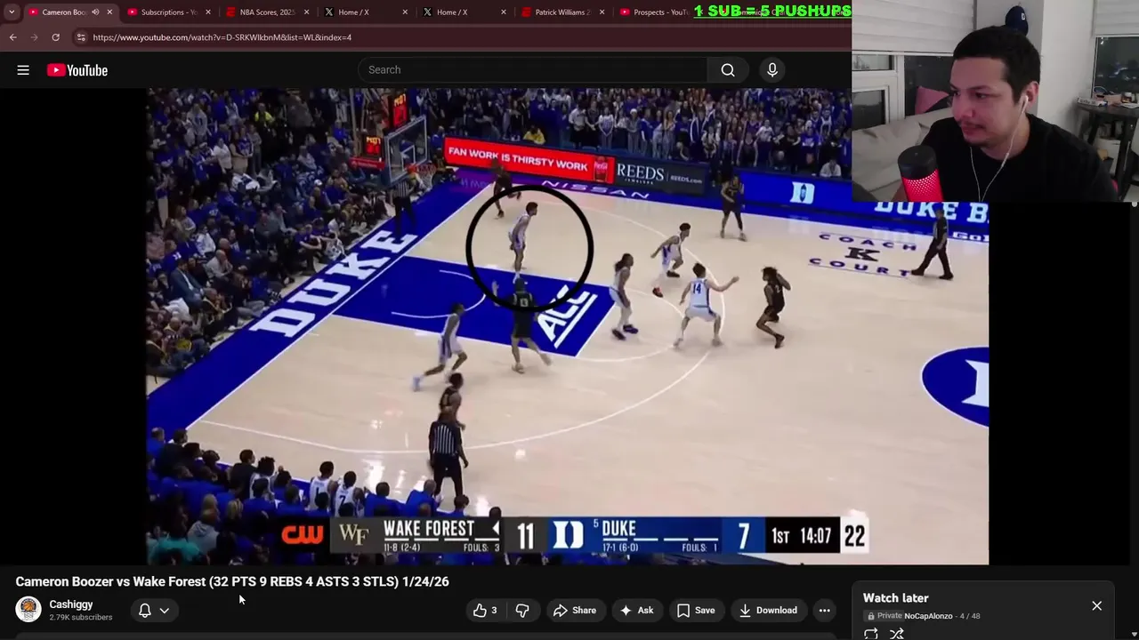This screenshot has width=1139, height=640.
Task: Click the search magnifier button
Action: (728, 70)
